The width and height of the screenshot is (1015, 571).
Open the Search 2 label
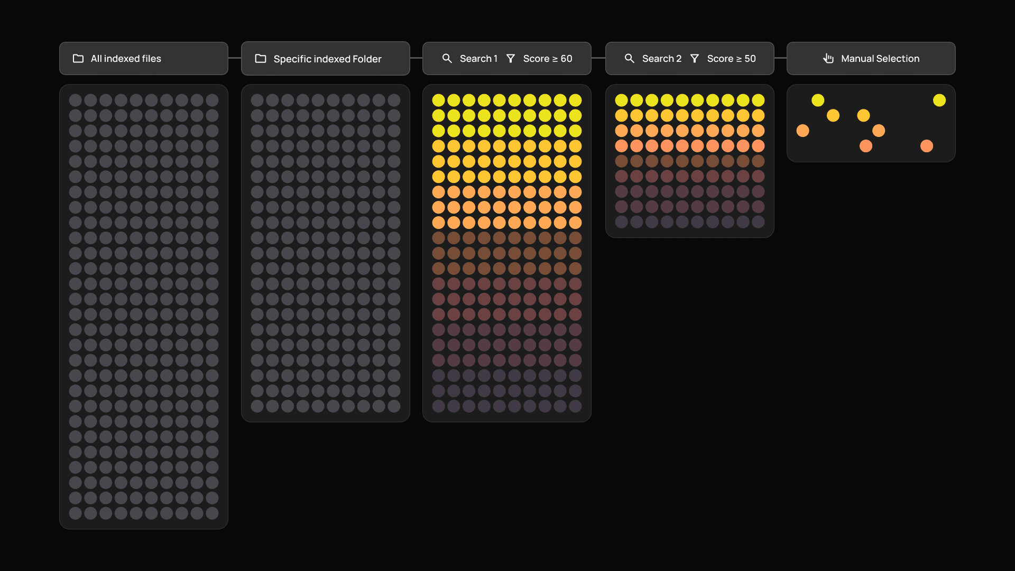click(x=662, y=59)
